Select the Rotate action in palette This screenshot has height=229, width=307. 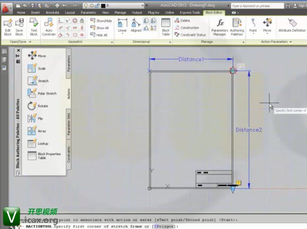click(x=38, y=106)
